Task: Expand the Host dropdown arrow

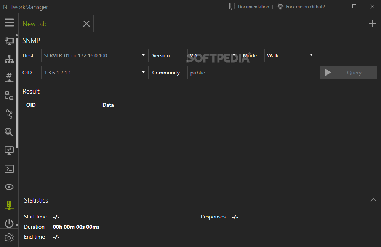Action: (x=143, y=55)
